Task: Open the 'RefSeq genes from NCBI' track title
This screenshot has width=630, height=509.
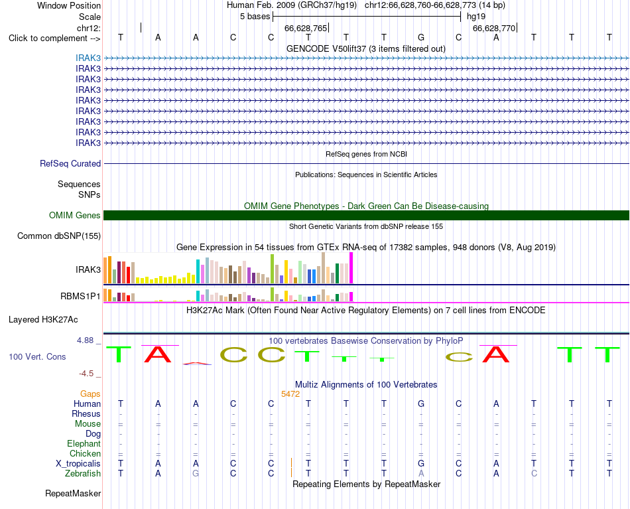Action: (366, 154)
